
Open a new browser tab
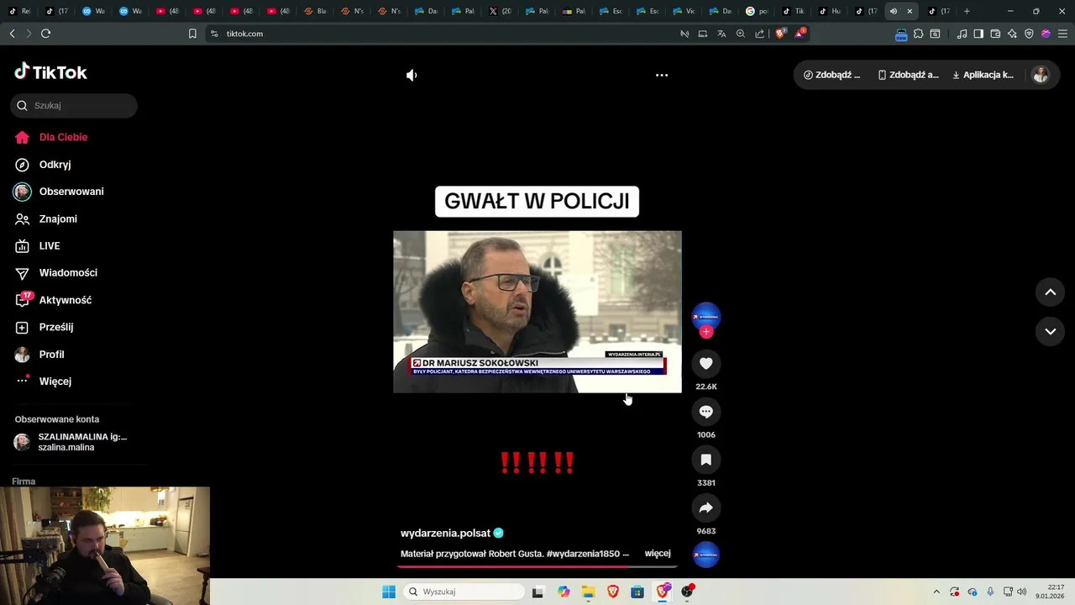click(967, 11)
